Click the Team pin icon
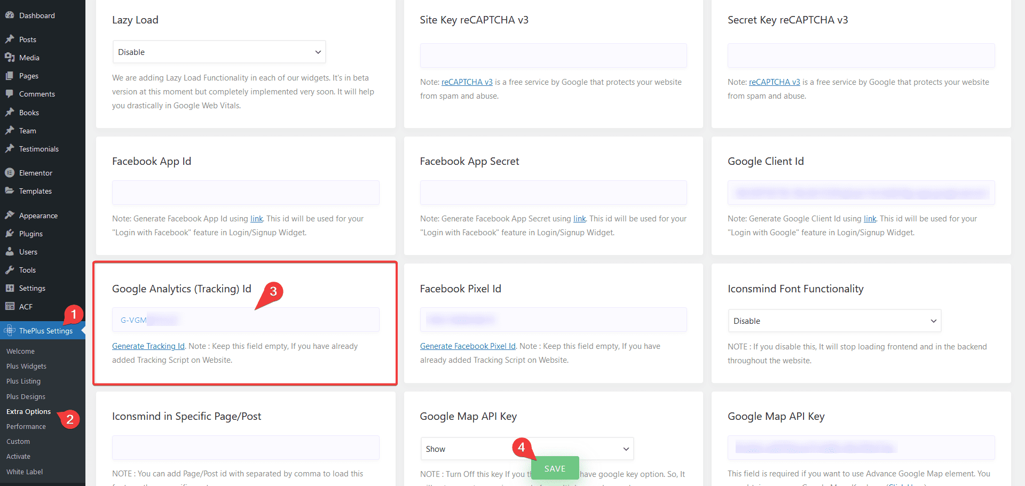The height and width of the screenshot is (486, 1025). (x=10, y=131)
